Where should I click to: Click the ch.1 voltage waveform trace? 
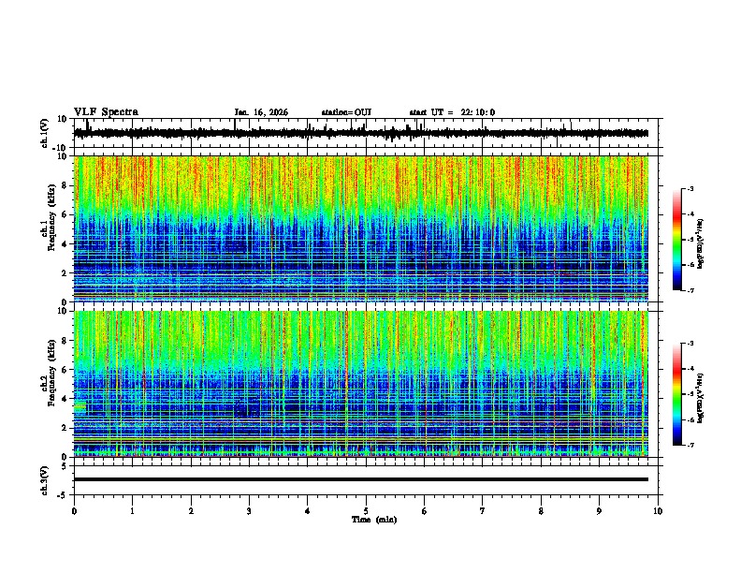361,133
